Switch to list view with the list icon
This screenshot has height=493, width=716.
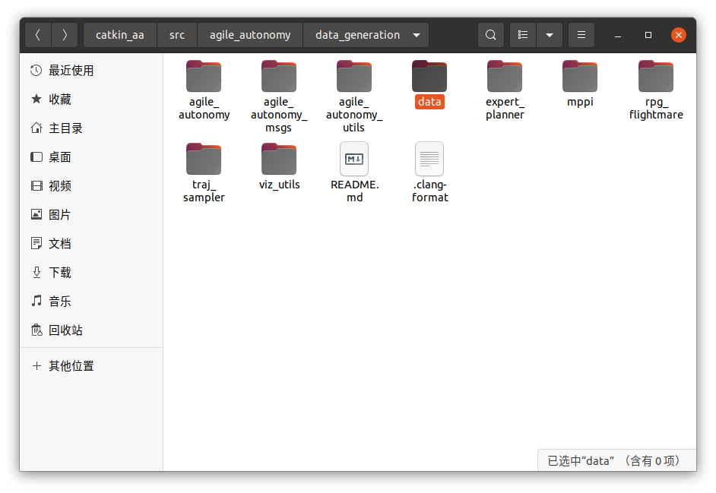point(523,35)
